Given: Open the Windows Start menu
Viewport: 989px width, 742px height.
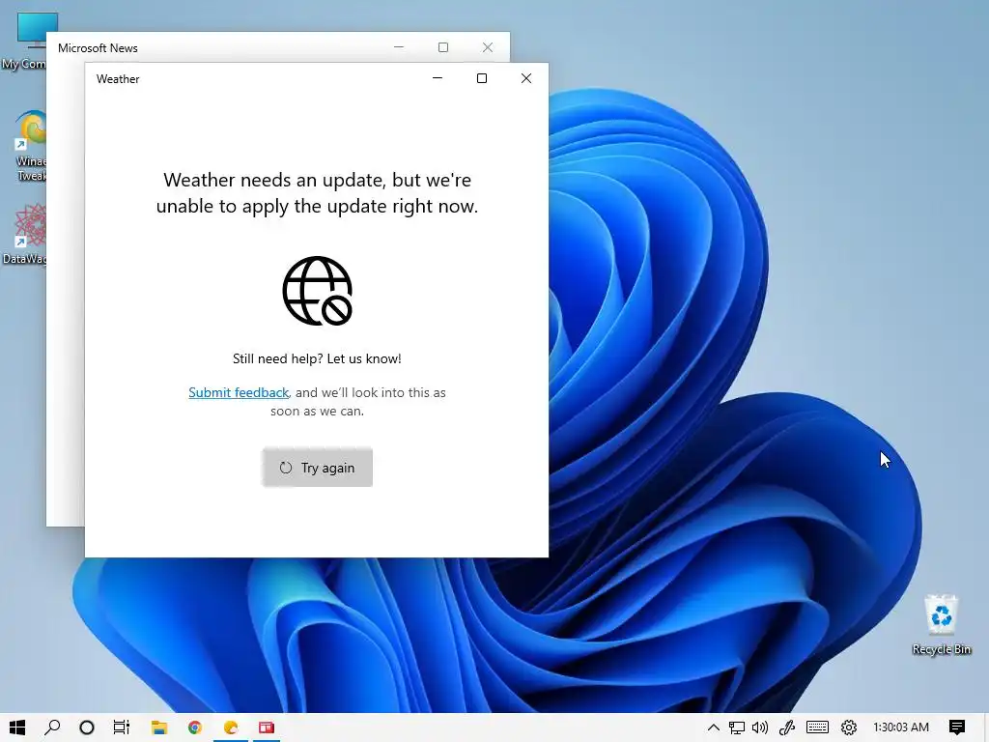Looking at the screenshot, I should pyautogui.click(x=17, y=728).
